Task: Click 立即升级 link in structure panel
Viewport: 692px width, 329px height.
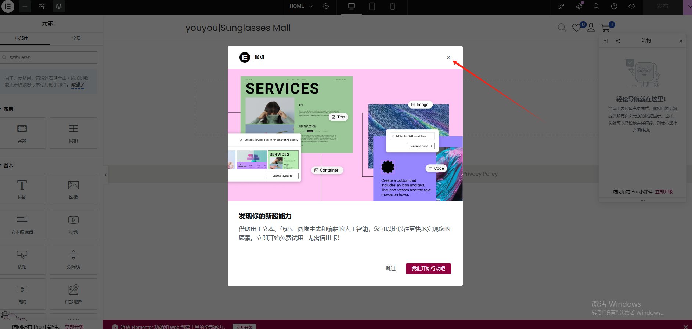Action: point(664,192)
